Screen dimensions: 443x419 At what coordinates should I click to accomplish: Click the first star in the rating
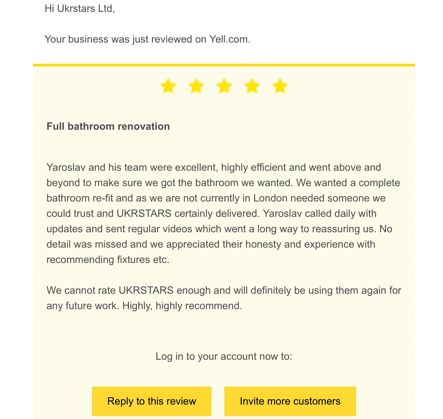(168, 86)
